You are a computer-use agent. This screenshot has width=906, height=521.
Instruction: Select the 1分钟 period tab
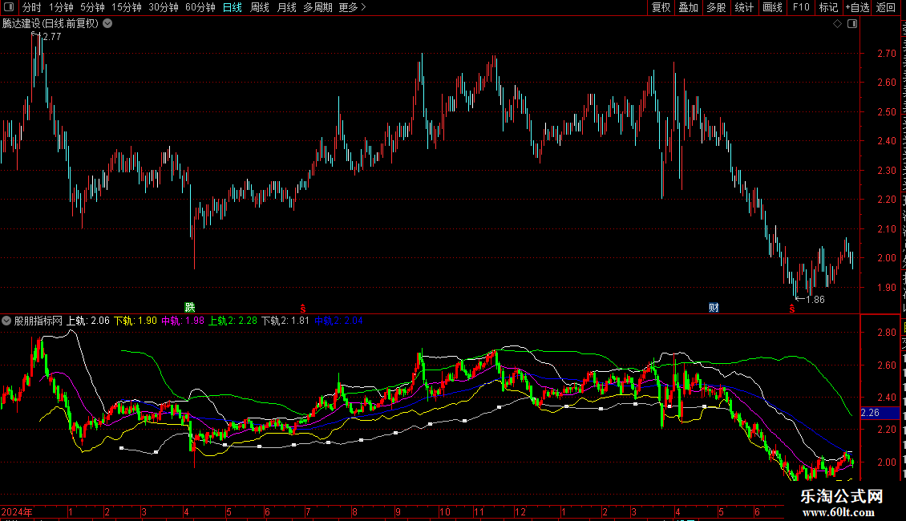pyautogui.click(x=61, y=7)
